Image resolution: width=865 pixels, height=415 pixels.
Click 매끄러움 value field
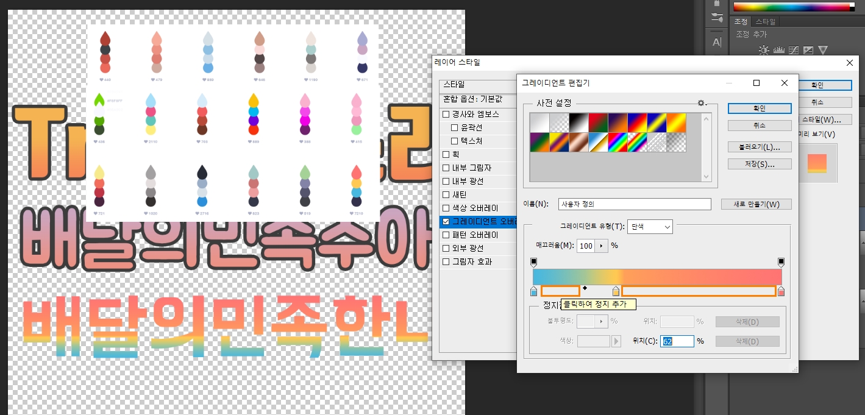coord(587,246)
